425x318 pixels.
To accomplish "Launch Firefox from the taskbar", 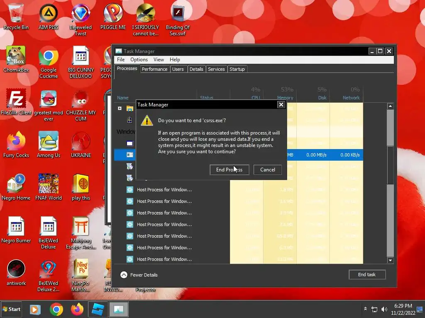I will click(77, 309).
